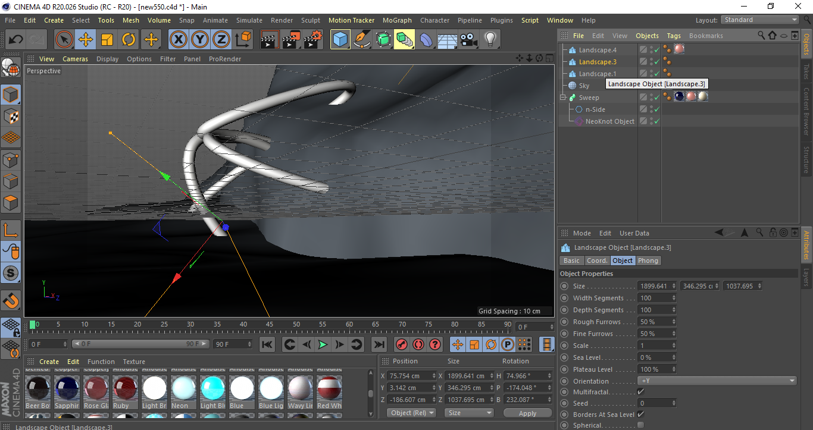The image size is (813, 430).
Task: Enable the Spherical checkbox
Action: [640, 425]
